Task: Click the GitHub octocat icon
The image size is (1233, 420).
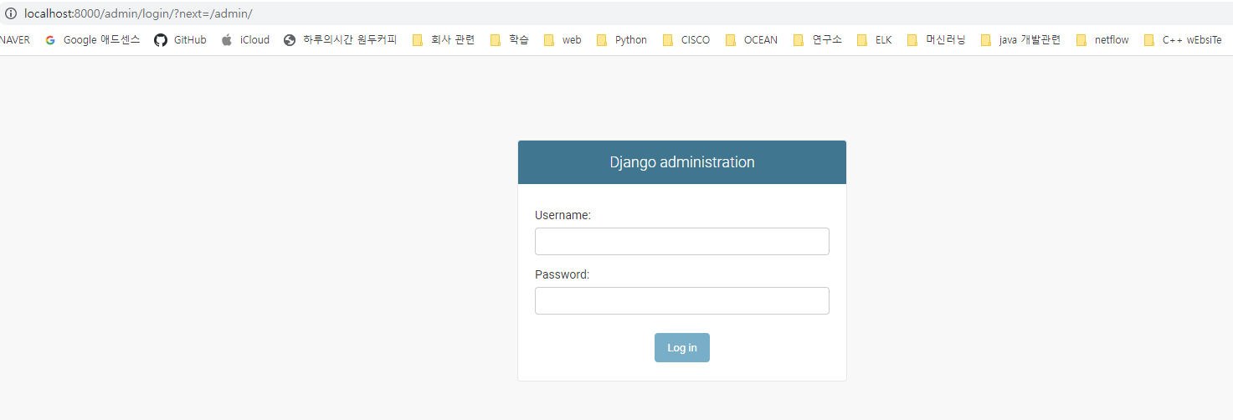Action: pos(161,40)
